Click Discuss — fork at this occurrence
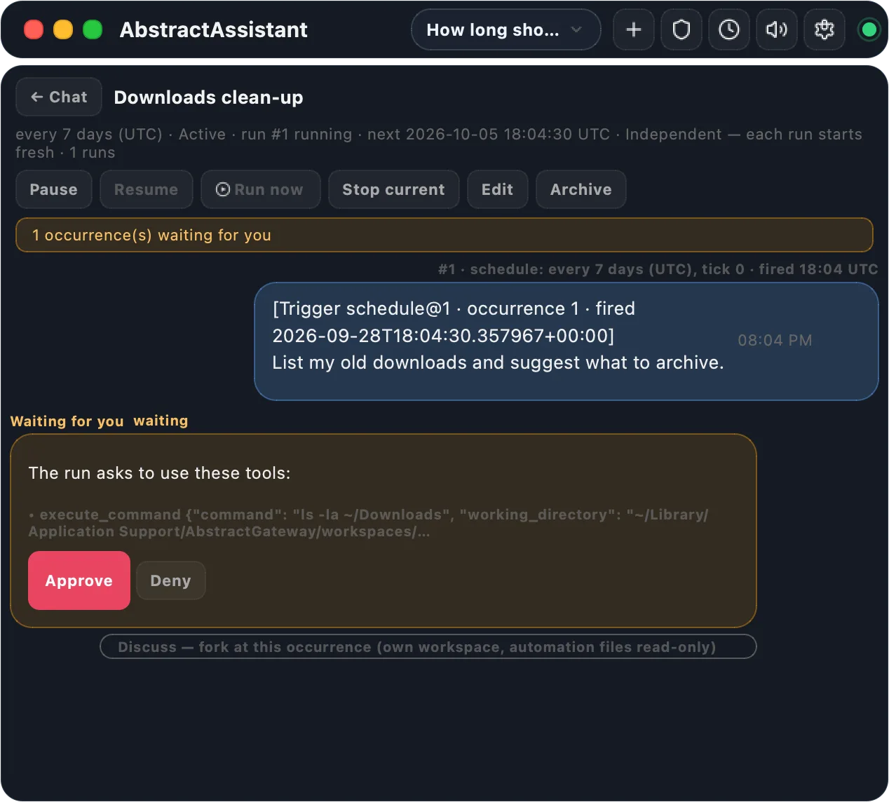889x802 pixels. 428,646
